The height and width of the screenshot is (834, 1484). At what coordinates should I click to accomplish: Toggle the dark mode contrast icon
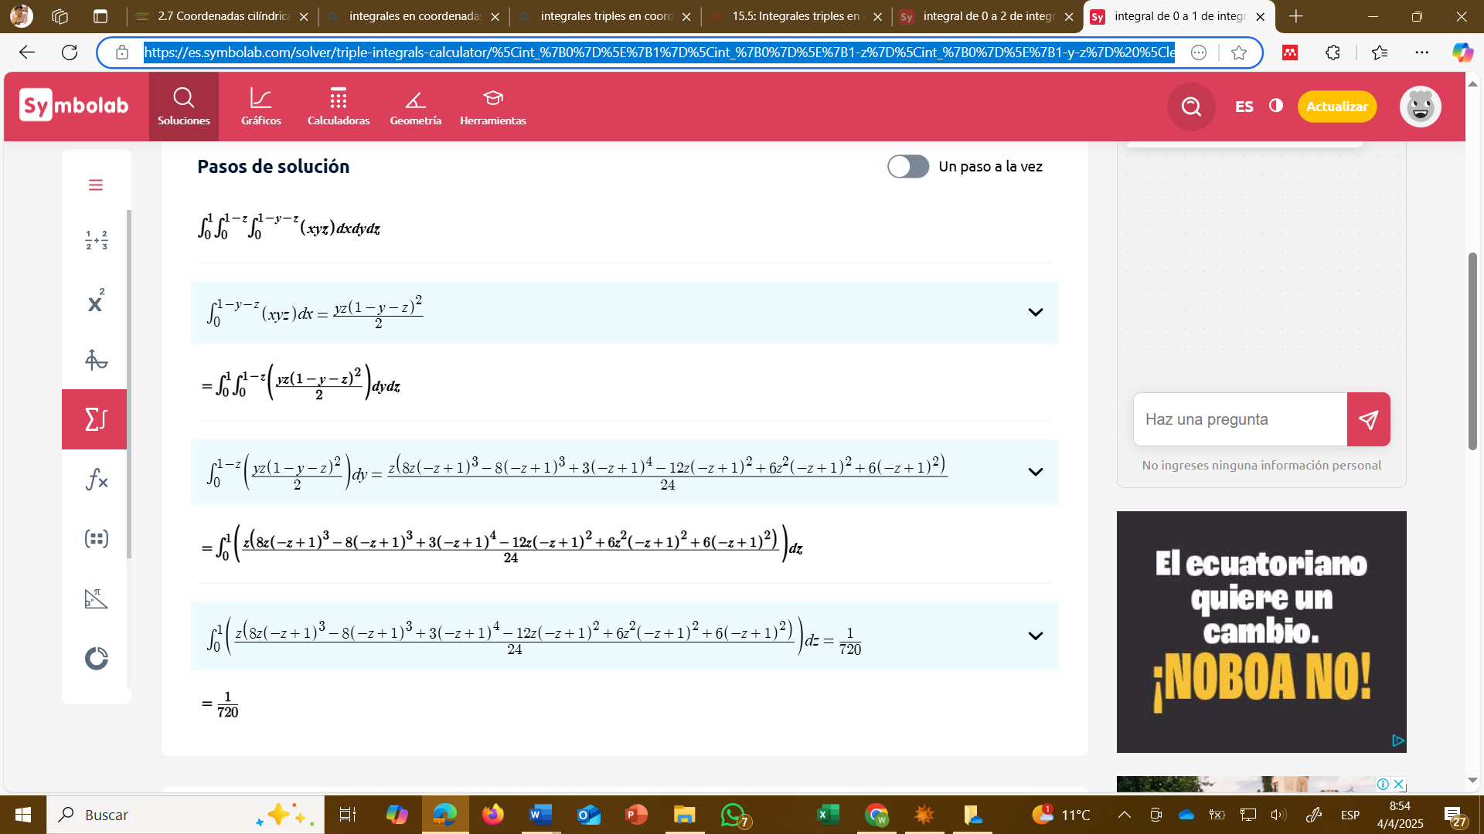(x=1276, y=106)
